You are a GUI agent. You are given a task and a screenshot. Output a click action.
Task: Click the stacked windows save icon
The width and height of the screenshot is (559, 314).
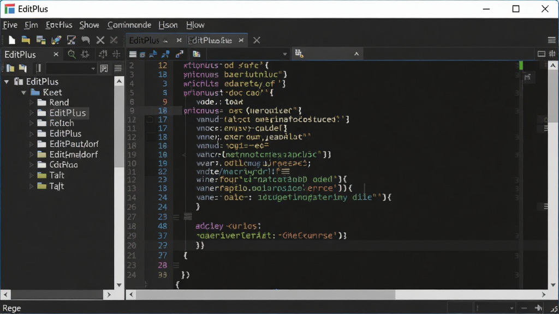pos(41,40)
